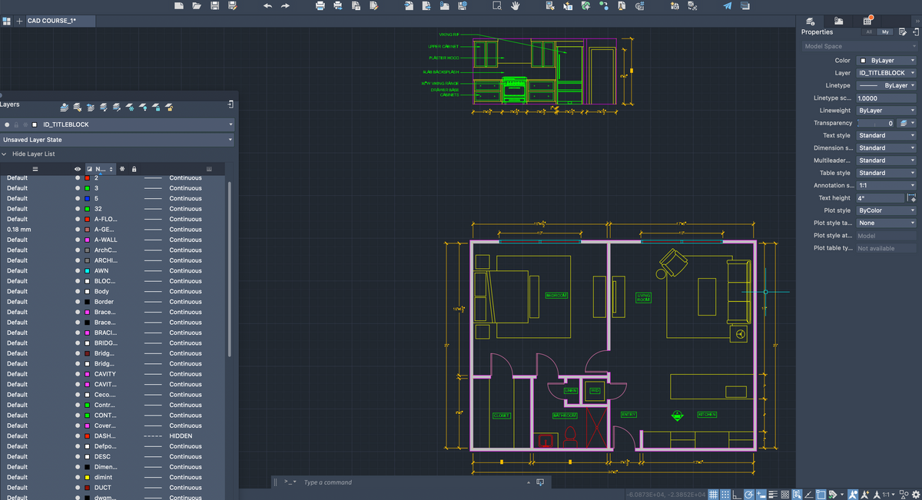Click the Polar tracking icon in the status bar
922x500 pixels.
749,494
